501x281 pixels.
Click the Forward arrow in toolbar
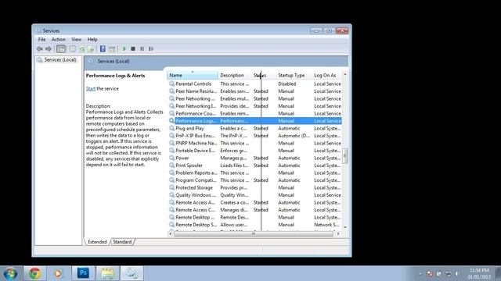tap(49, 48)
